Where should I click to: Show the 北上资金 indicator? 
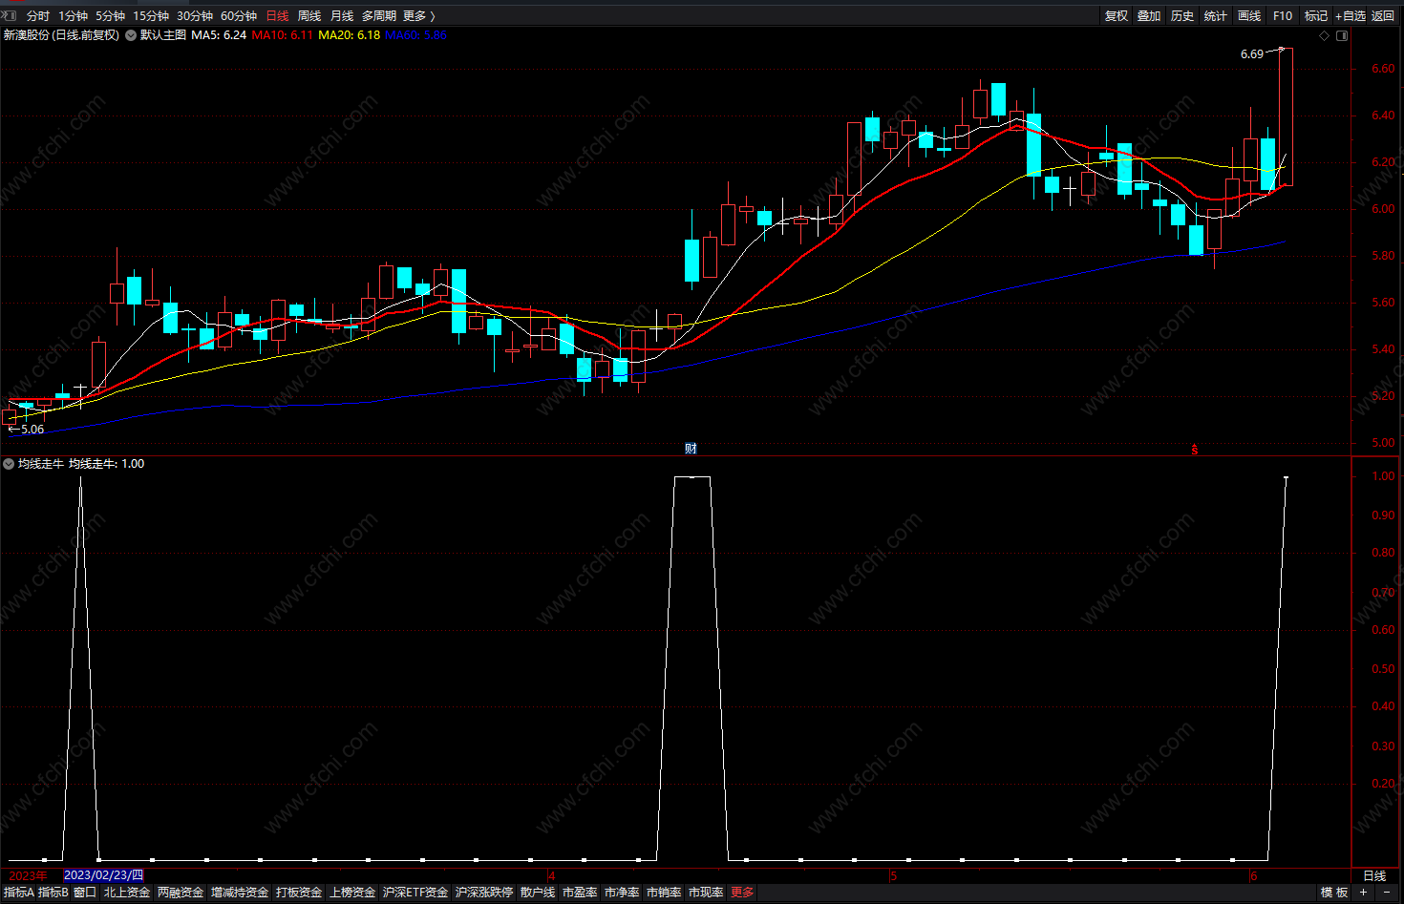(127, 893)
